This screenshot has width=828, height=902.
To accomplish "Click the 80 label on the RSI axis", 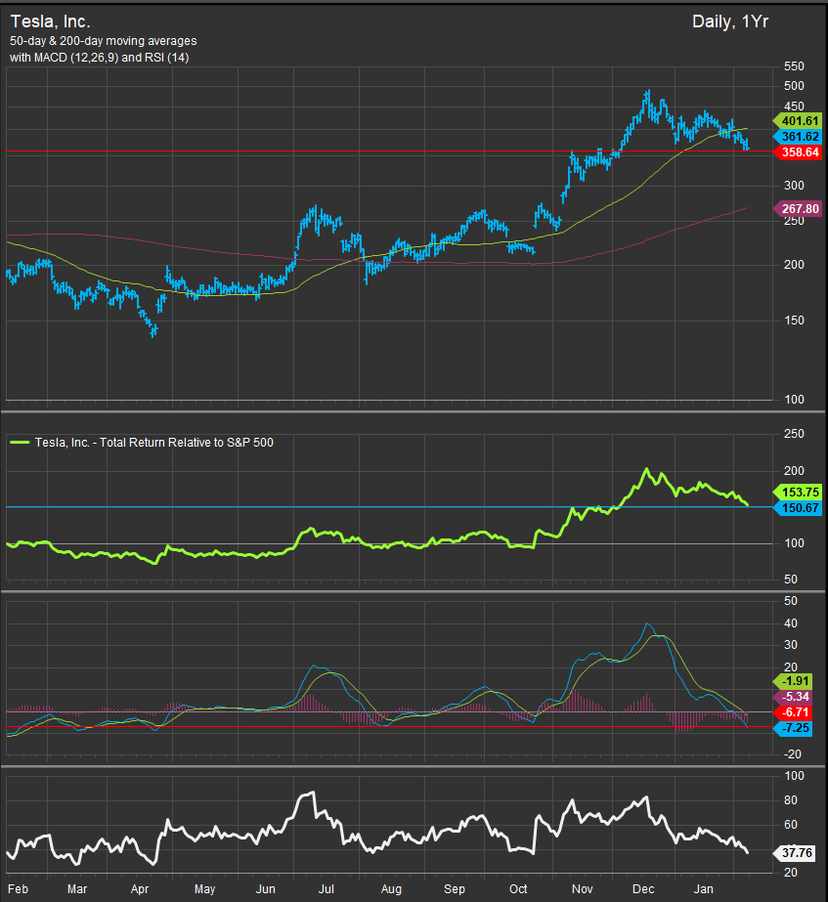I will [x=791, y=800].
